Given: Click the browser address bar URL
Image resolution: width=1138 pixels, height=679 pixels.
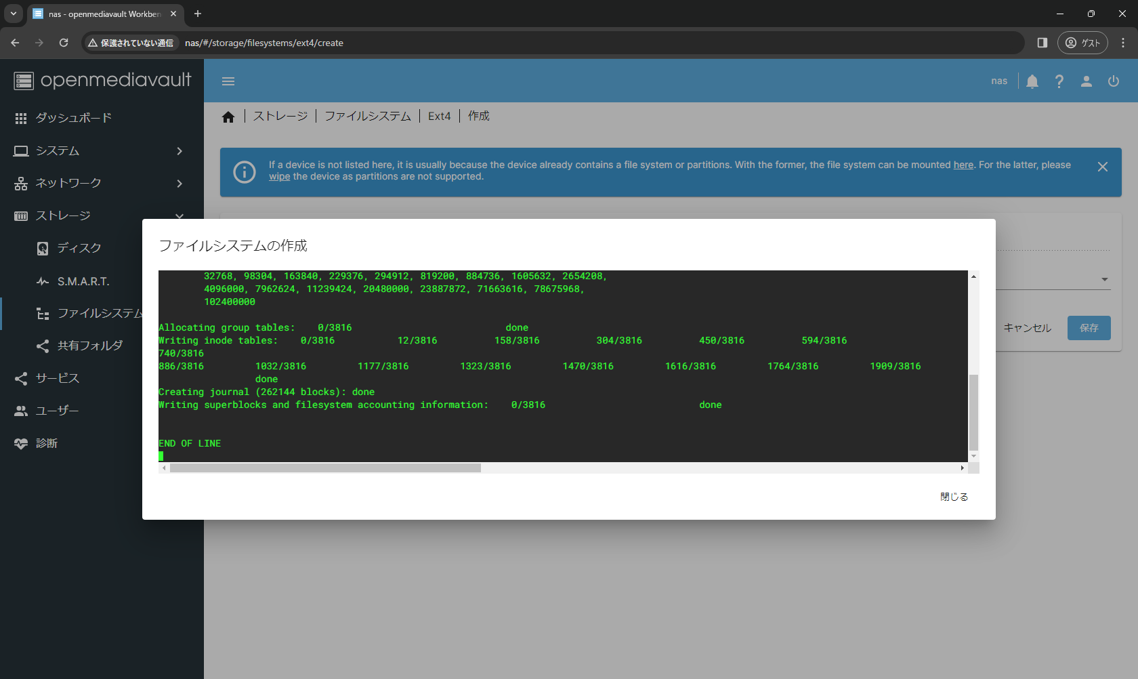Looking at the screenshot, I should [264, 43].
